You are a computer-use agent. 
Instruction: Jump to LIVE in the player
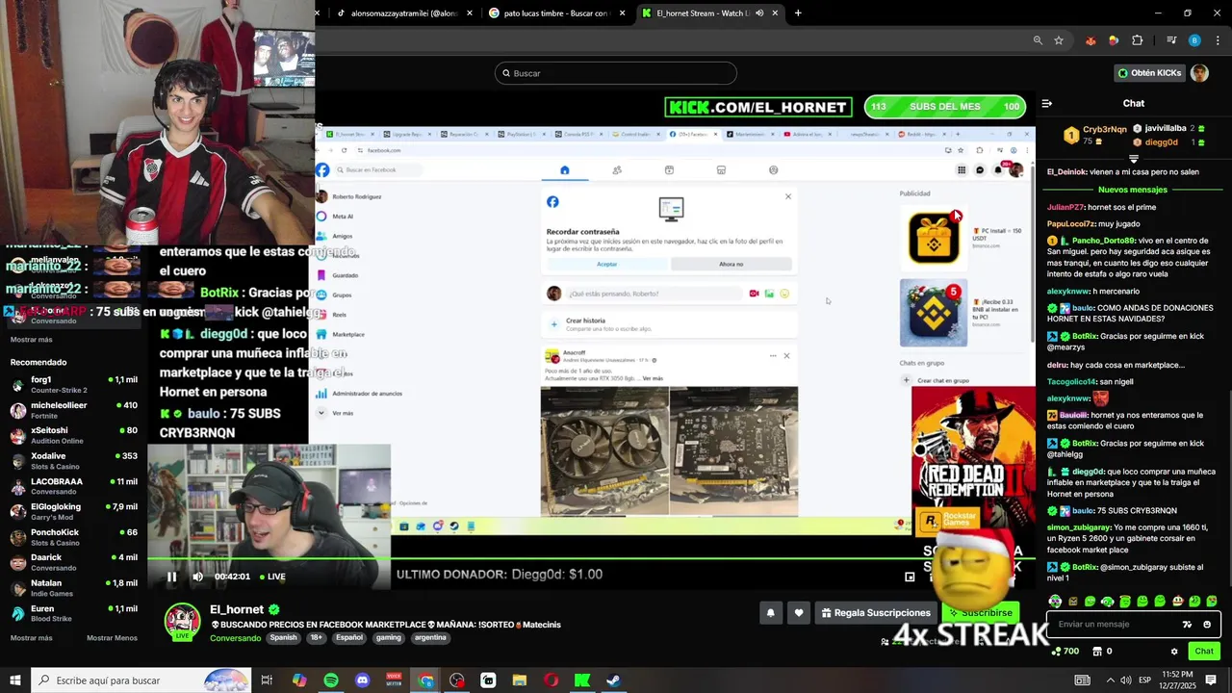click(272, 577)
